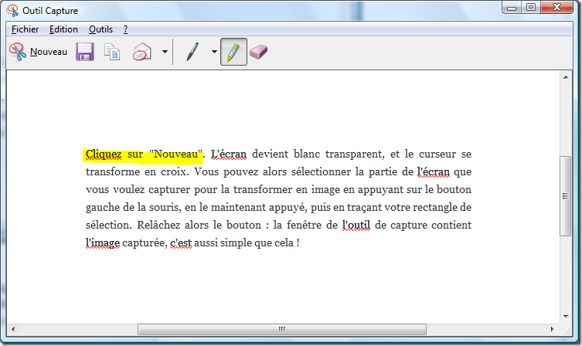Viewport: 582px width, 346px height.
Task: Click the word "transparent" in the text
Action: (355, 154)
